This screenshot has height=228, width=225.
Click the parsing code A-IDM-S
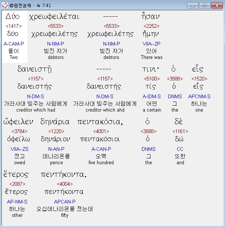point(152,96)
